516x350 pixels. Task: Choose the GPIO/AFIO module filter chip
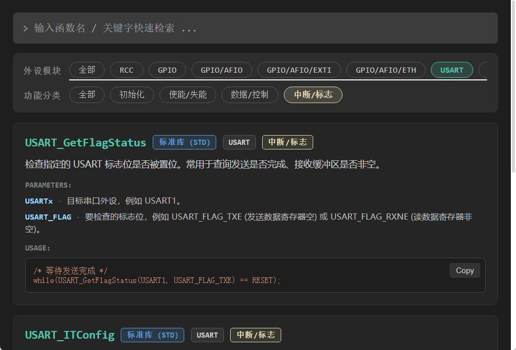tap(221, 70)
